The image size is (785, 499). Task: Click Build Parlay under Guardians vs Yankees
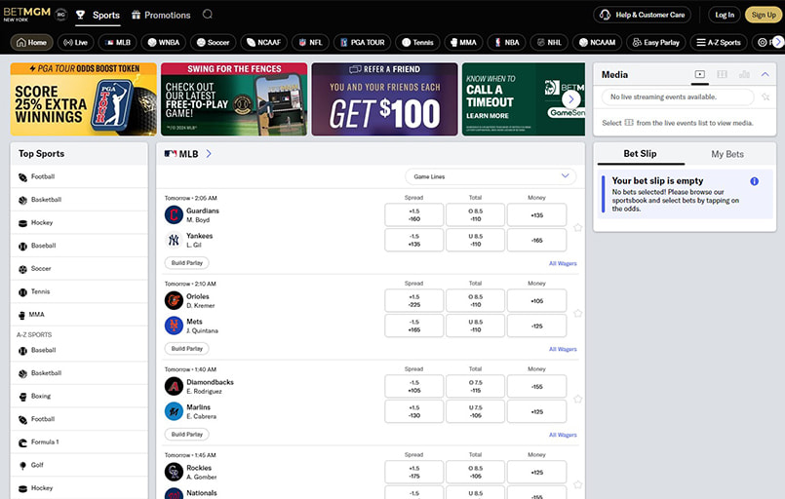(186, 263)
